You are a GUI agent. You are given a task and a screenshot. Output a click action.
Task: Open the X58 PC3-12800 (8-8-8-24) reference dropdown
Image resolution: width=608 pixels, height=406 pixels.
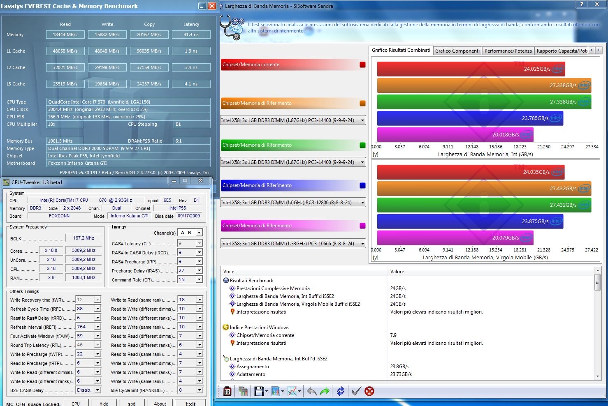click(x=293, y=203)
